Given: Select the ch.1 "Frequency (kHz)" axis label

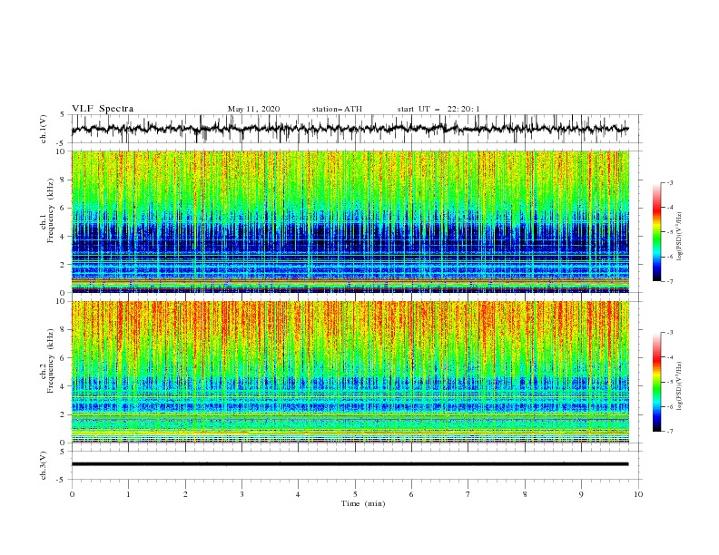Looking at the screenshot, I should [x=51, y=210].
